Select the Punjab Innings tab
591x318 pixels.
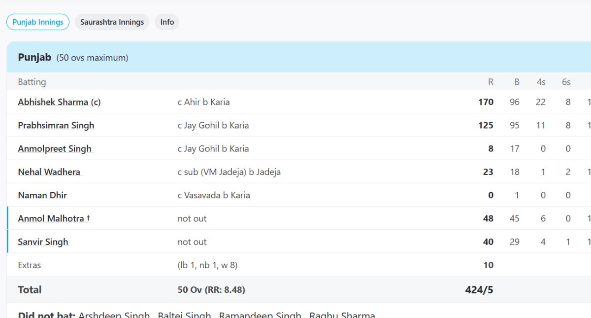point(38,22)
